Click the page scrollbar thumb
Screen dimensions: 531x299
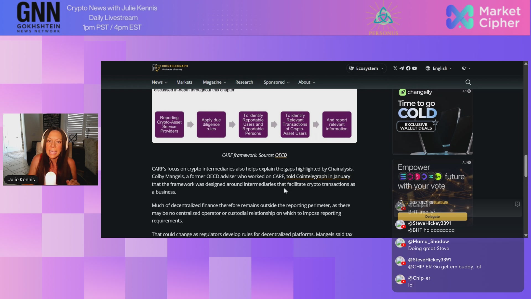pos(526,166)
